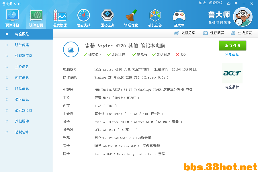This screenshot has width=258, height=172.
Task: Open the 游戏库 gamepad icon
Action: click(179, 15)
